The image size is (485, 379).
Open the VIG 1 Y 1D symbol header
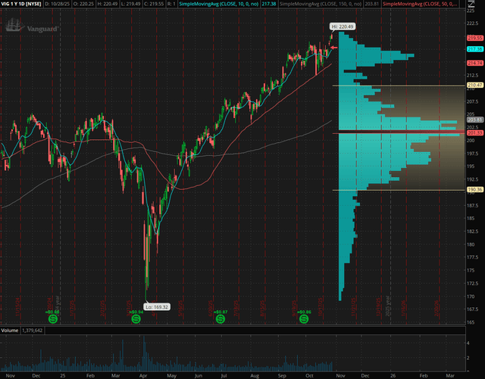21,5
